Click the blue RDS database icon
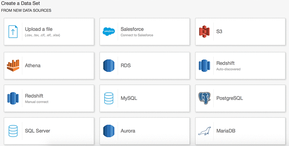This screenshot has height=146, width=289. click(109, 66)
